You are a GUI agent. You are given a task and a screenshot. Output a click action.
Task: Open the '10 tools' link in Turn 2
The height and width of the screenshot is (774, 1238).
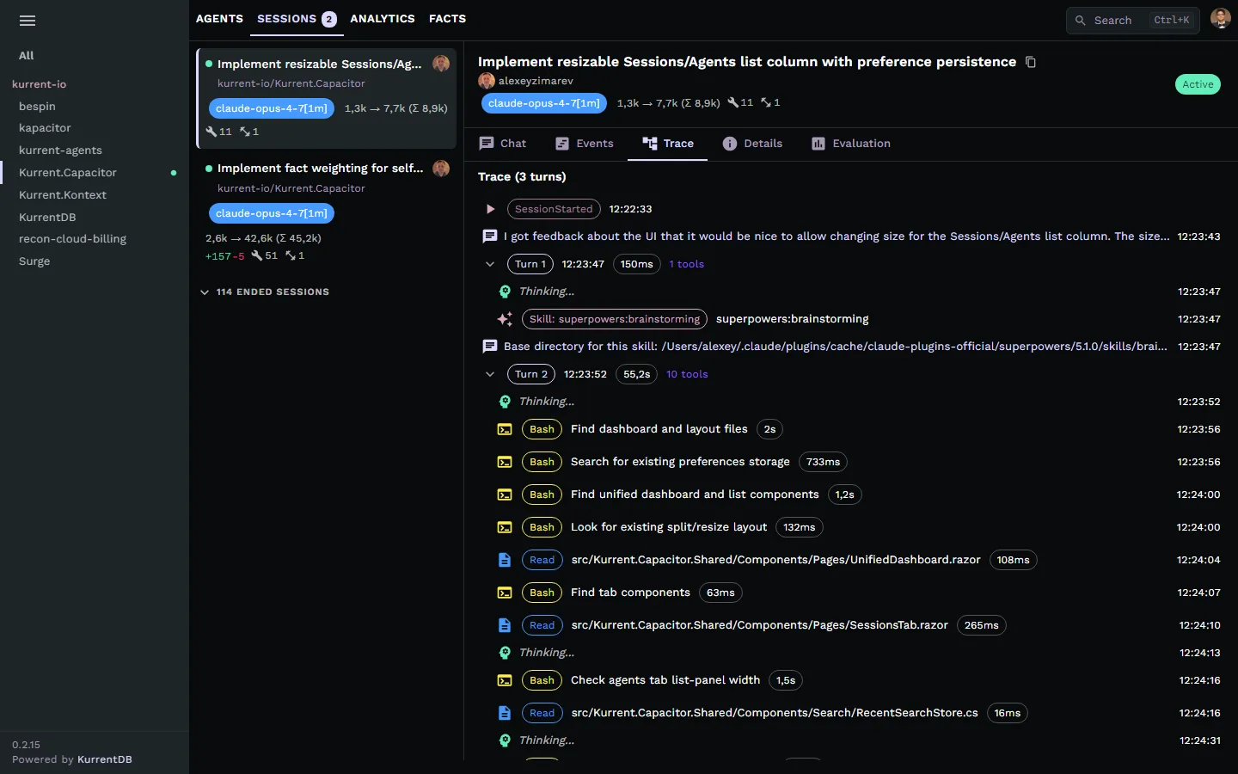[687, 374]
